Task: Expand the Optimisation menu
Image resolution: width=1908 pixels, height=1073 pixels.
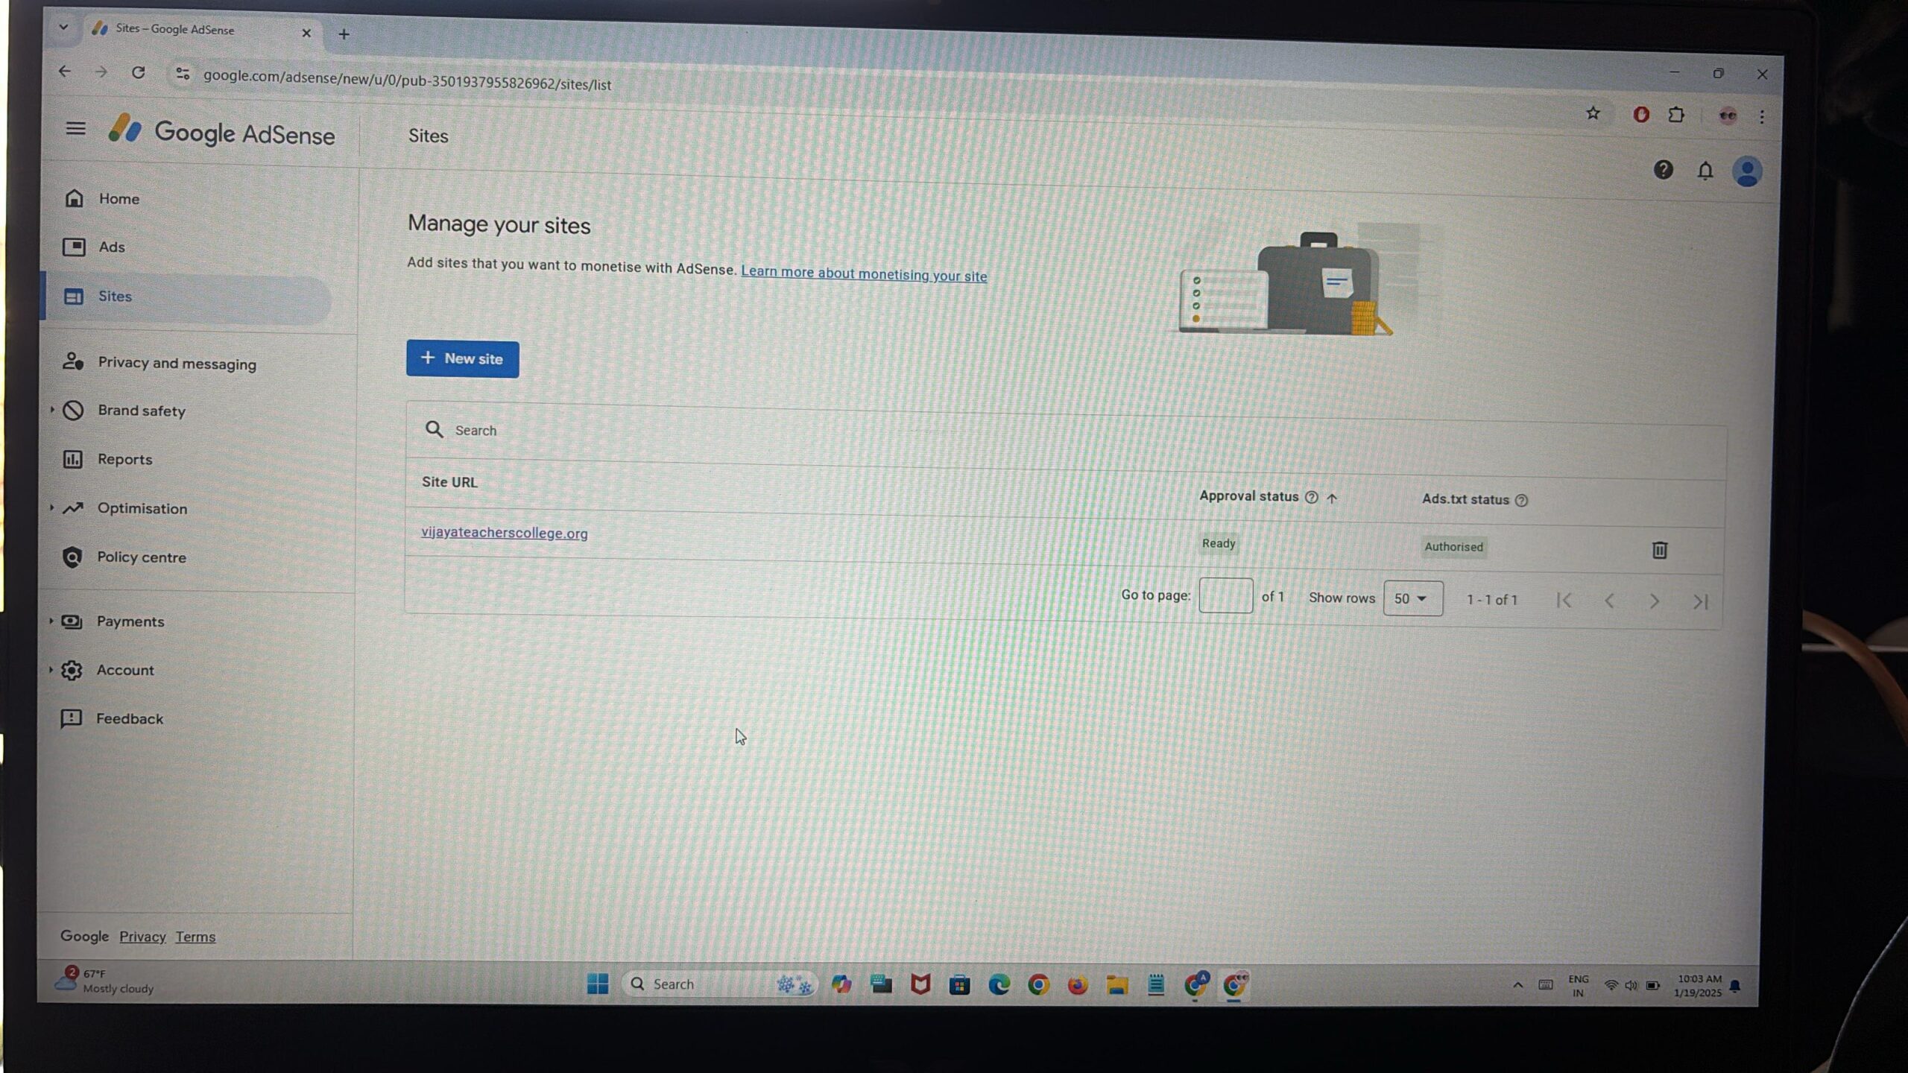Action: click(x=51, y=507)
